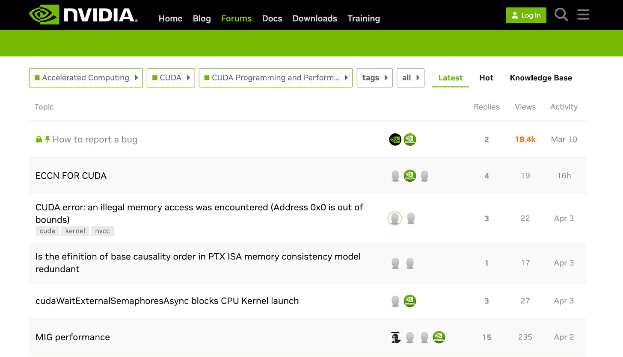
Task: Open the 'How to report a bug' topic
Action: 95,139
